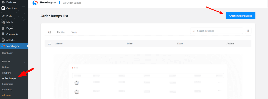Viewport: 268px width, 99px height.
Task: Click the Order Bumps List heading
Action: (x=54, y=16)
